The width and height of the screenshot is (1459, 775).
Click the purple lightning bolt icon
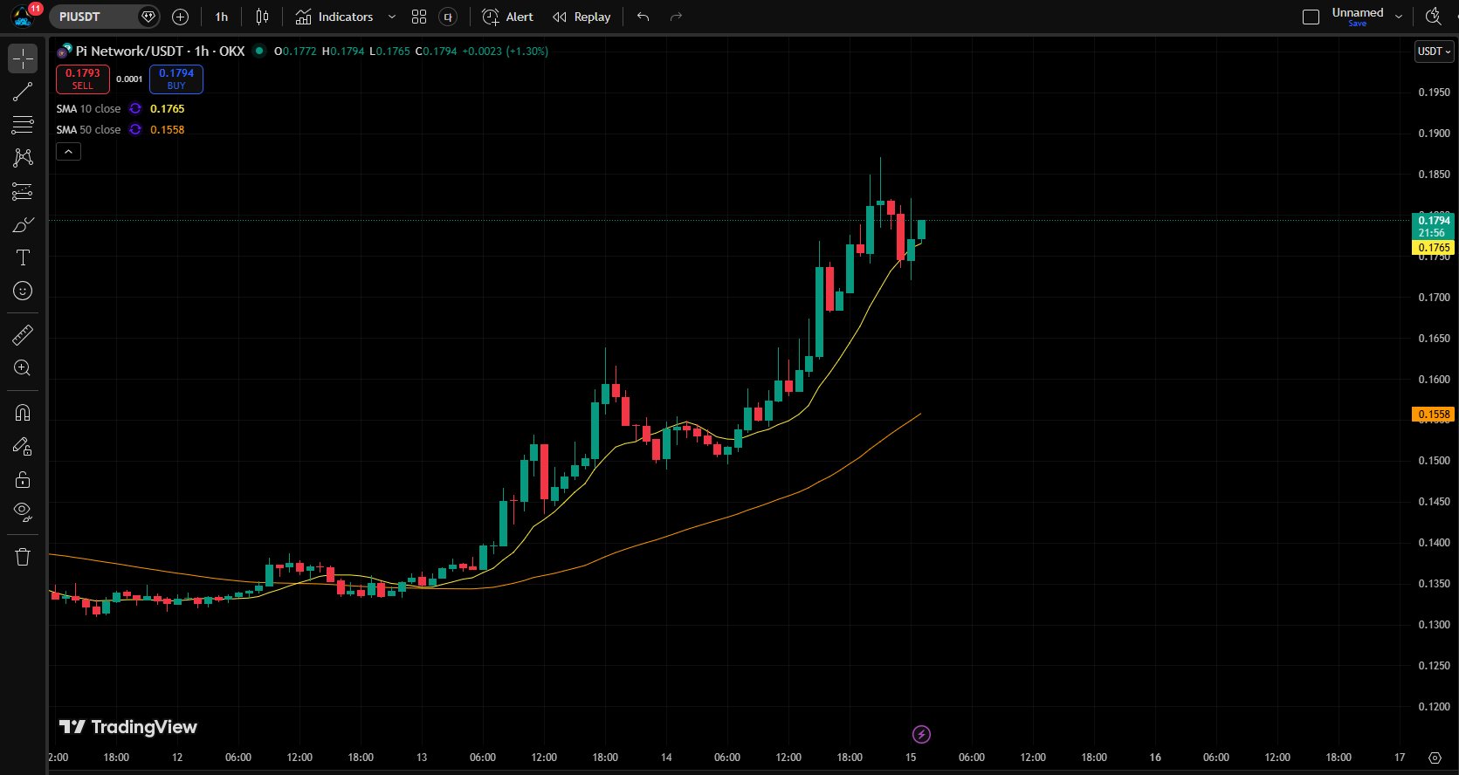pos(921,734)
